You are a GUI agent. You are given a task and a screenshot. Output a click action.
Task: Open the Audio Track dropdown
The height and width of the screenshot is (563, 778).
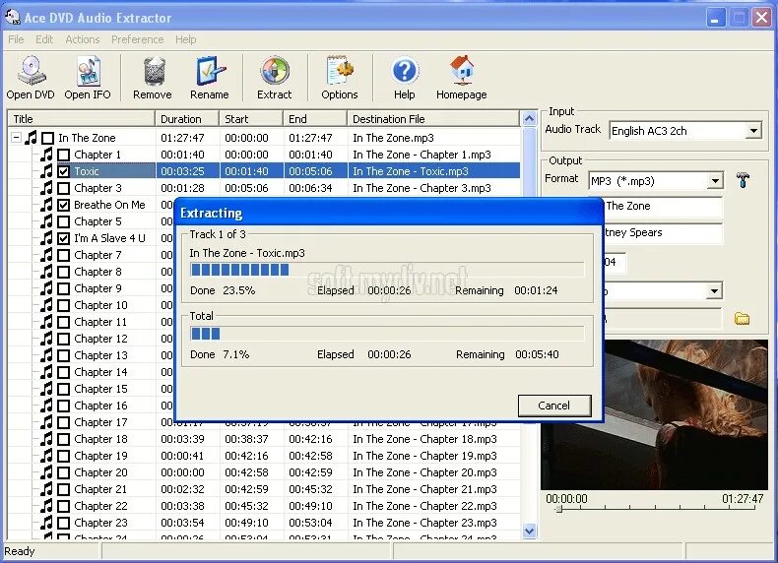click(x=753, y=131)
